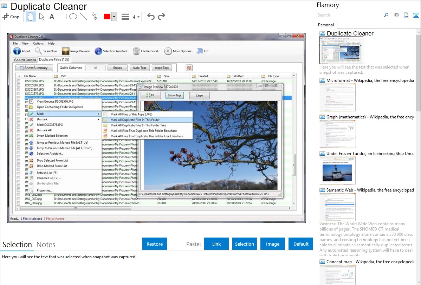Select the freehand squiggle drawing tool
421x285 pixels.
pos(94,17)
